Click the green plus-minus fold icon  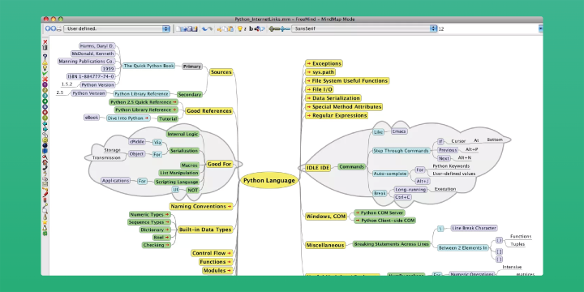pyautogui.click(x=274, y=28)
